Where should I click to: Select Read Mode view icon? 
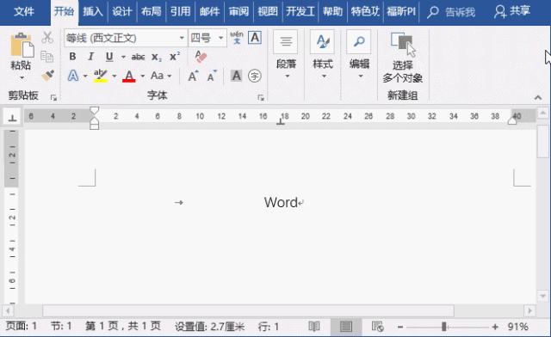coord(313,327)
